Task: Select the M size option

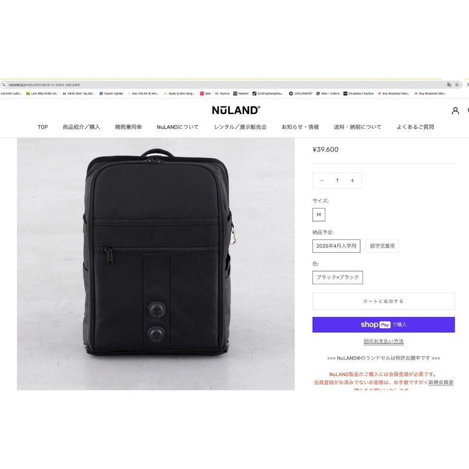Action: click(x=319, y=215)
